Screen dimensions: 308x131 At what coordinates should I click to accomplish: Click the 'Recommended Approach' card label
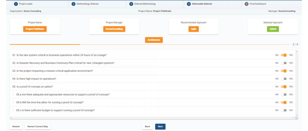pyautogui.click(x=194, y=23)
